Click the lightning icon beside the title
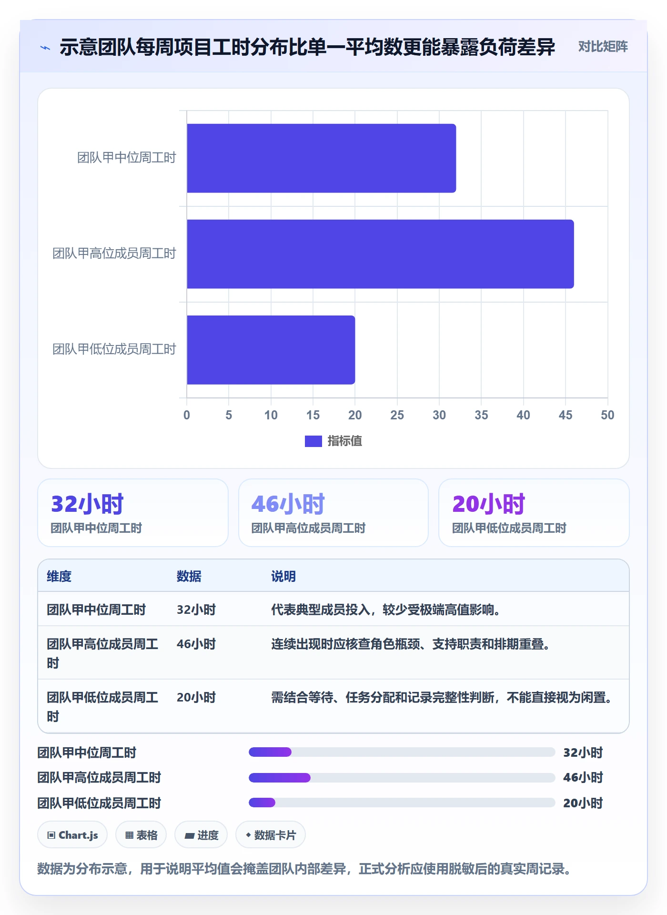The image size is (667, 915). point(45,47)
